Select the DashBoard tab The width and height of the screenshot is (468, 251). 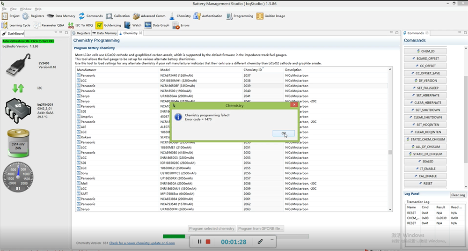tap(13, 33)
